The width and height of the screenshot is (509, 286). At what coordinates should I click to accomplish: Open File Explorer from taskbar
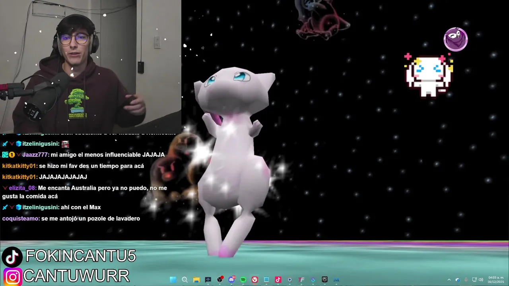196,280
